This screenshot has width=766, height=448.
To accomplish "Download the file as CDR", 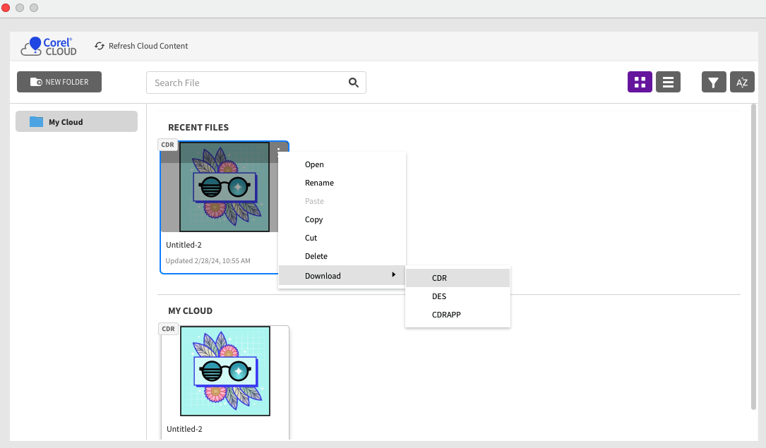I will [439, 278].
